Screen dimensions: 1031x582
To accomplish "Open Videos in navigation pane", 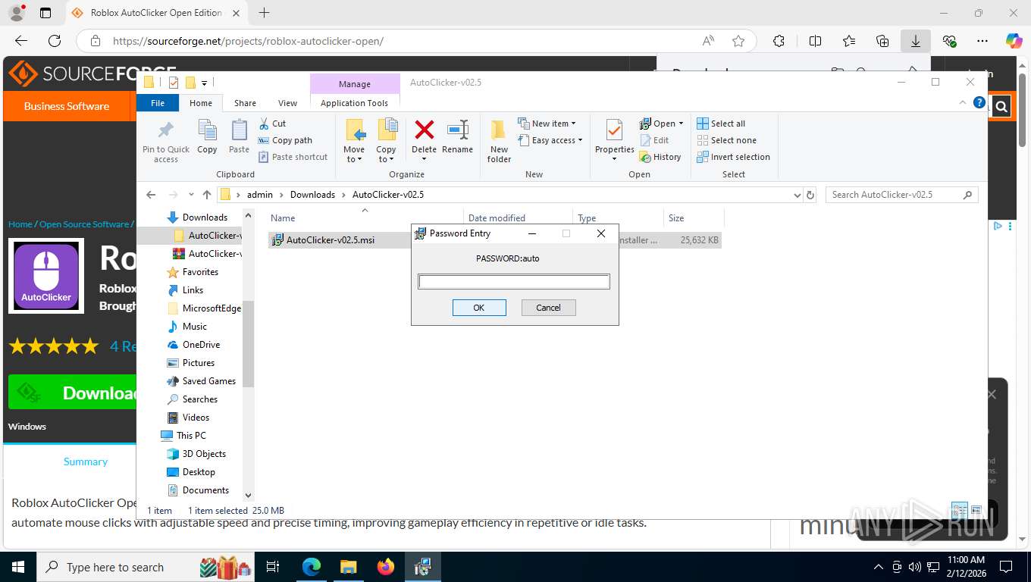I will click(196, 418).
